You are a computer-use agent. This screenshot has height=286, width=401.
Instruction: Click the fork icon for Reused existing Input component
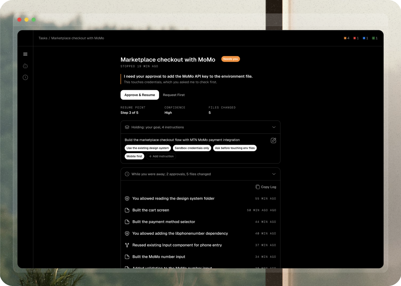[x=127, y=245]
